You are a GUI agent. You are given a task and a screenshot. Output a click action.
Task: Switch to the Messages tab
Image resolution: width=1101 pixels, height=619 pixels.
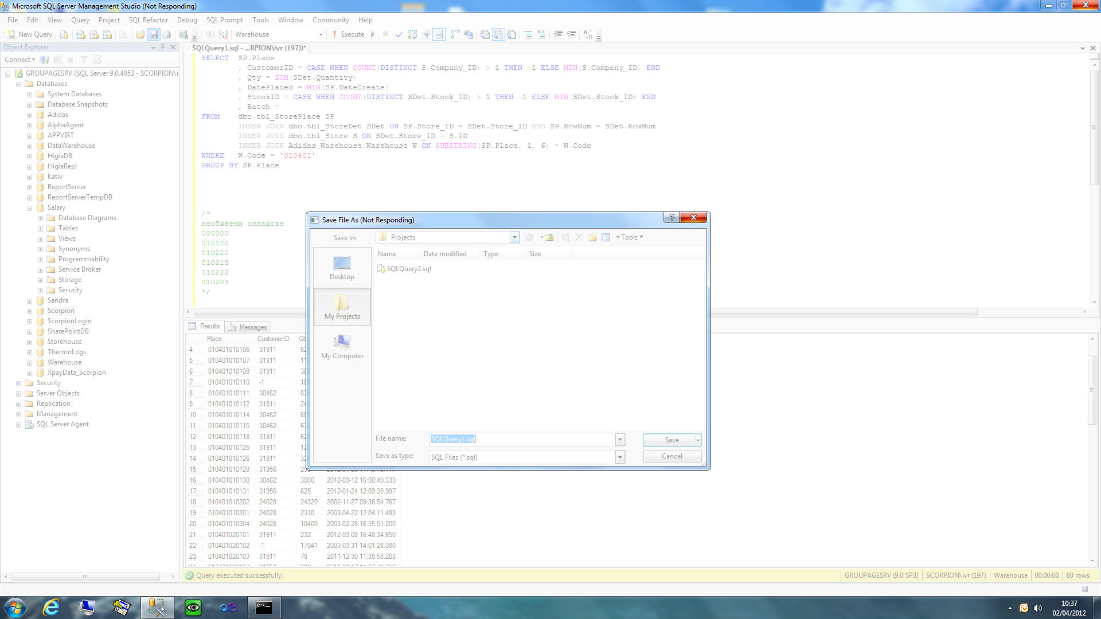[x=247, y=327]
